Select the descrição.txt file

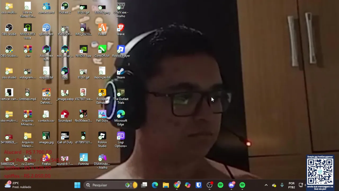(x=102, y=73)
